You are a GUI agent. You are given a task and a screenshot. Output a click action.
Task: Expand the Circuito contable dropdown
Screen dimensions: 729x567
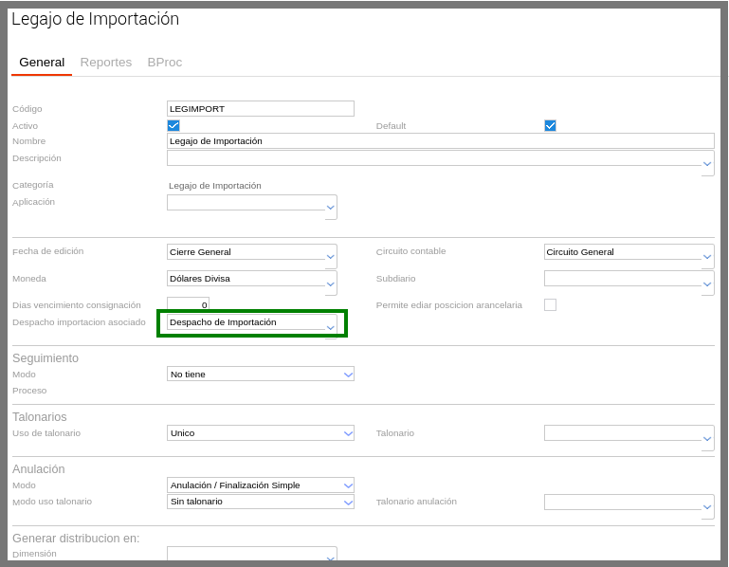tap(707, 256)
